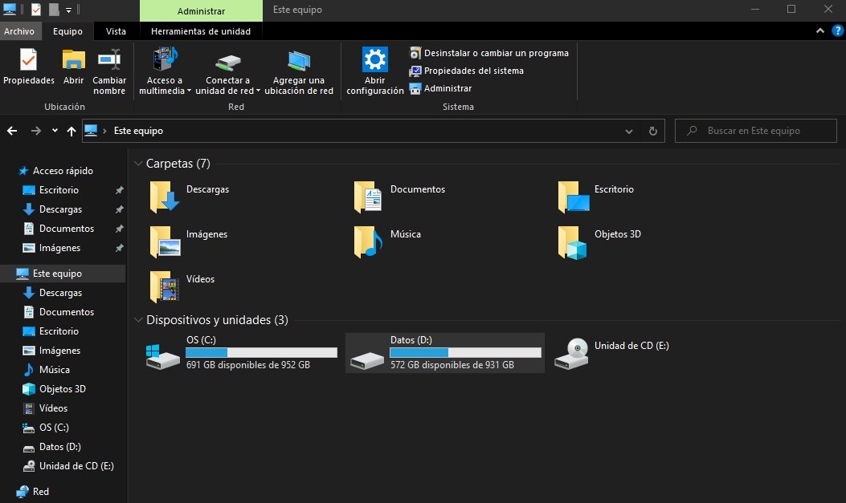This screenshot has height=503, width=846.
Task: Open the Archivo menu
Action: point(19,31)
